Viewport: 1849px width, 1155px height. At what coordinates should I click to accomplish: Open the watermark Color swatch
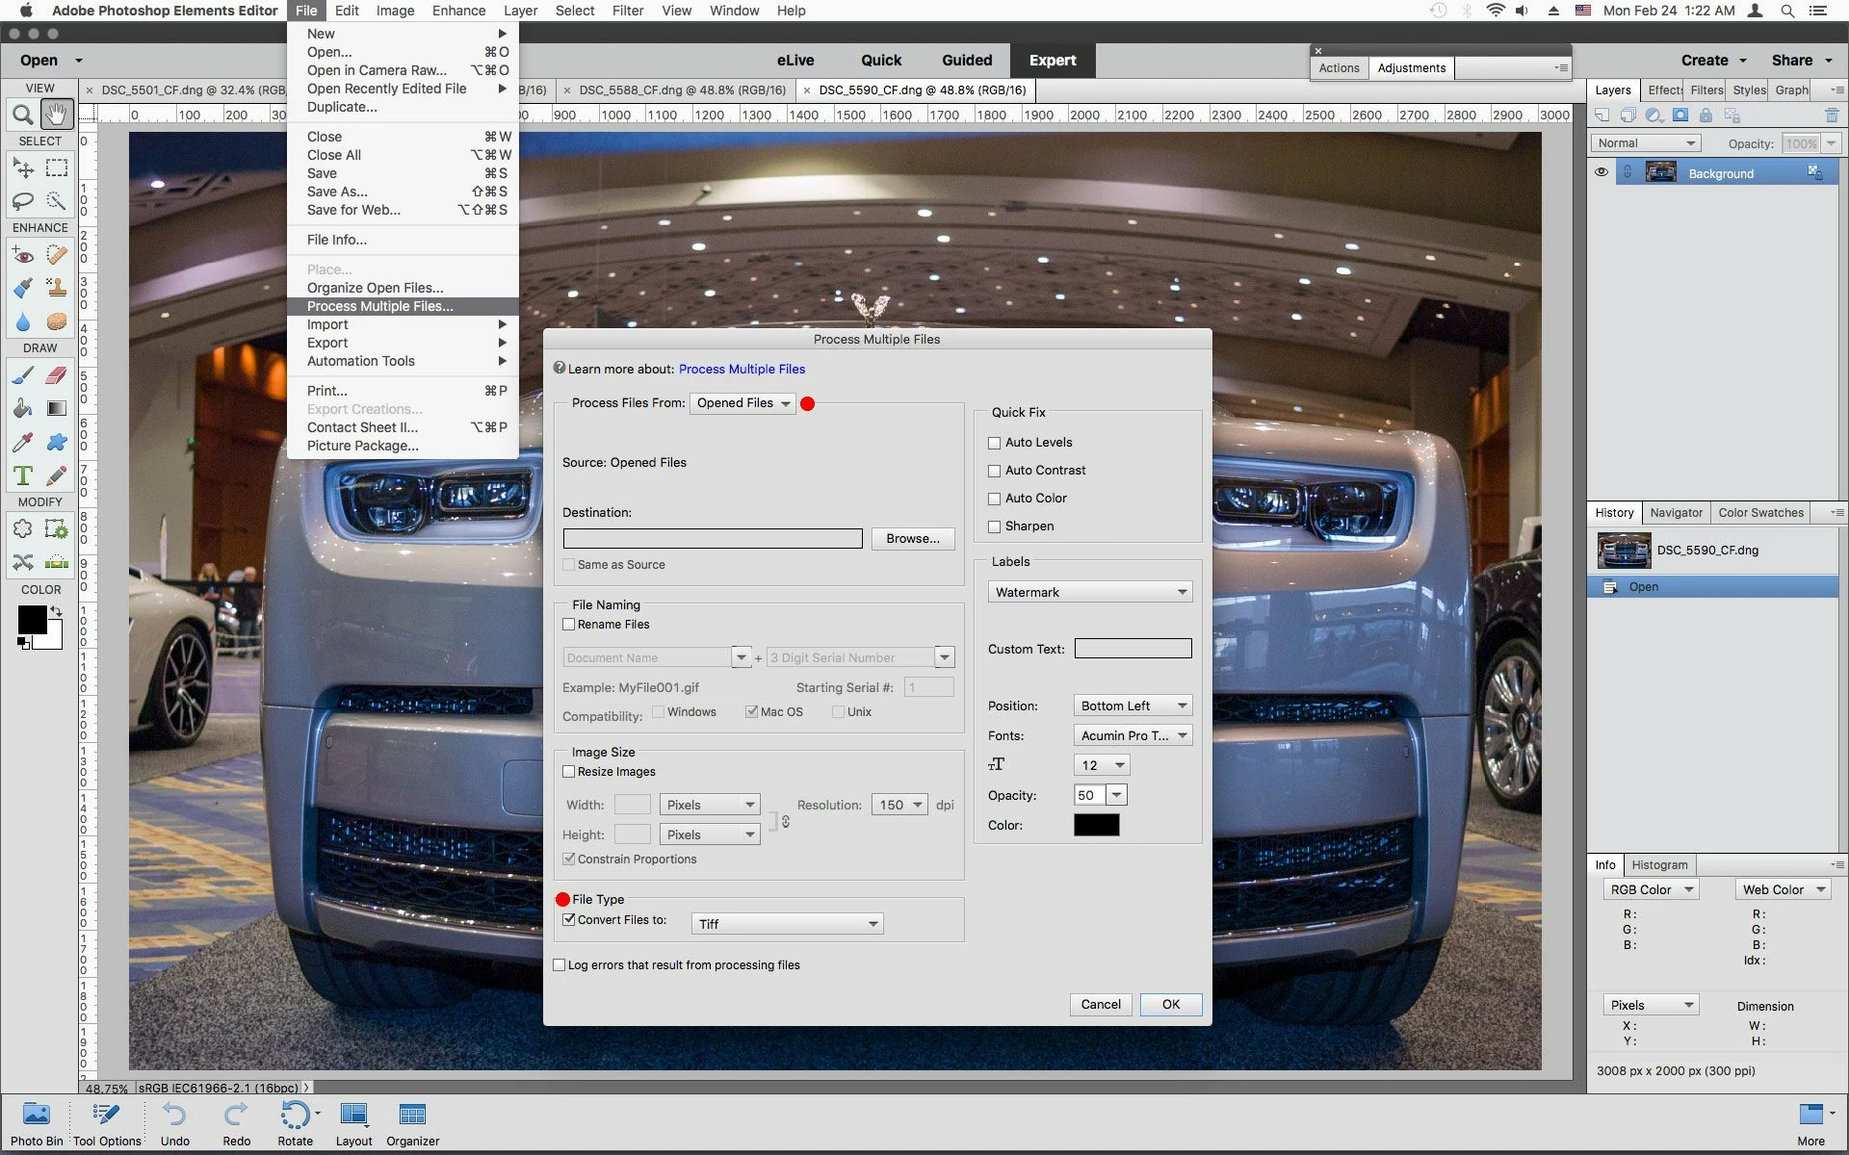(x=1096, y=825)
